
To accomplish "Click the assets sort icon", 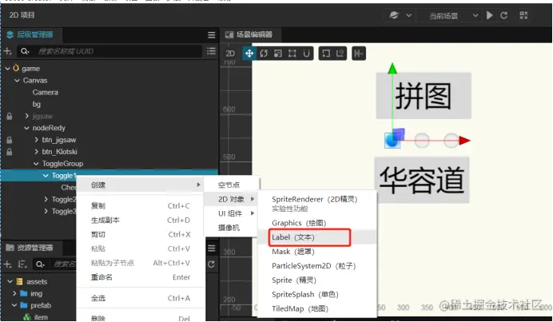I will click(22, 264).
